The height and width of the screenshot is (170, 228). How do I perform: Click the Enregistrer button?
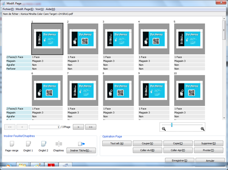coord(179,160)
